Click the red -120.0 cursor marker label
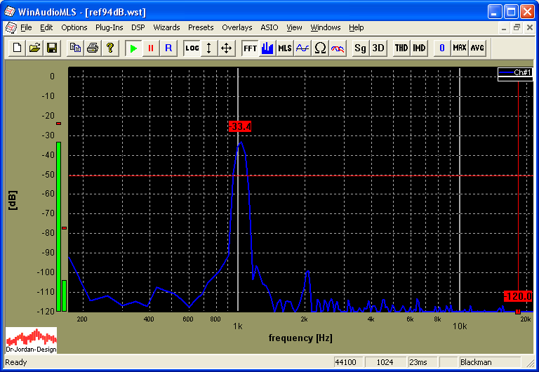 click(517, 296)
